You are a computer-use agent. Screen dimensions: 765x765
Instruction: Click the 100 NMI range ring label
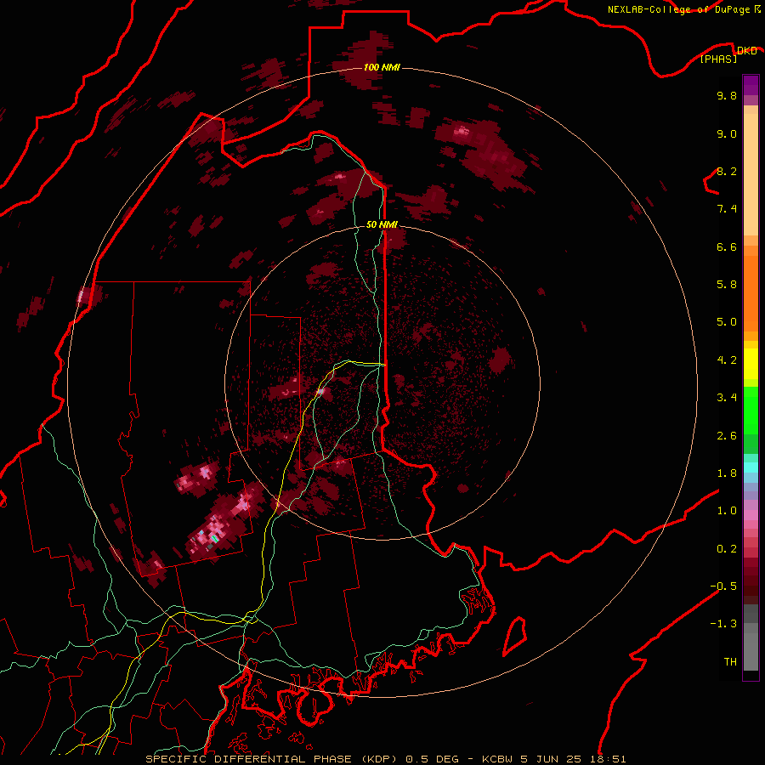(382, 67)
